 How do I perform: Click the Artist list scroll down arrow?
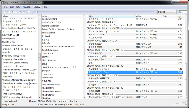coord(84,98)
